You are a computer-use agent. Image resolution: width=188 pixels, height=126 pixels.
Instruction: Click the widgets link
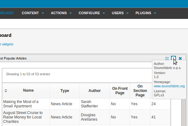7,44
